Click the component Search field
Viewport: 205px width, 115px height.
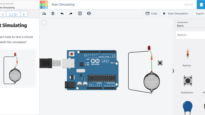click(190, 35)
